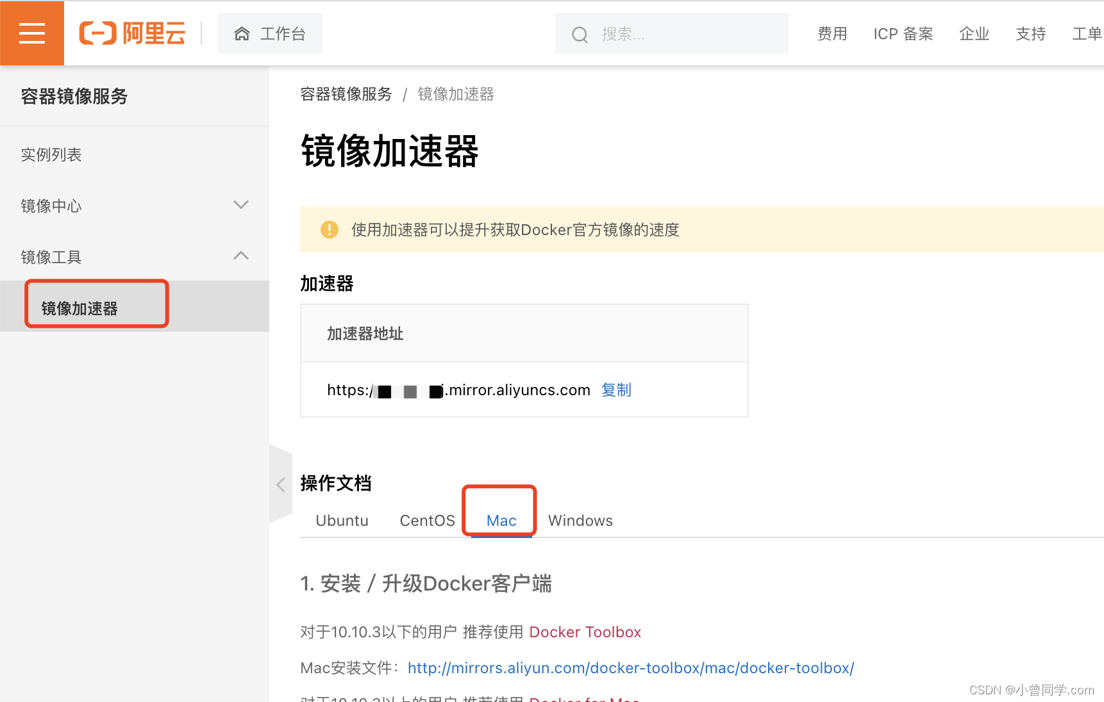Click the Aliyun 阿里云 logo
The image size is (1104, 702).
pos(132,33)
